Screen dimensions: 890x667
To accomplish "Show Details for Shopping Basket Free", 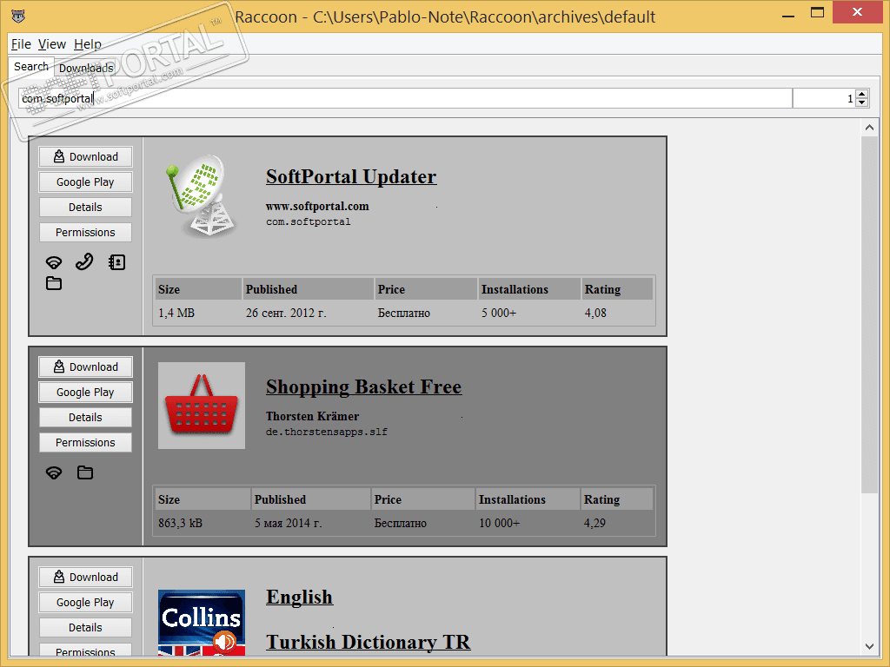I will click(x=85, y=418).
